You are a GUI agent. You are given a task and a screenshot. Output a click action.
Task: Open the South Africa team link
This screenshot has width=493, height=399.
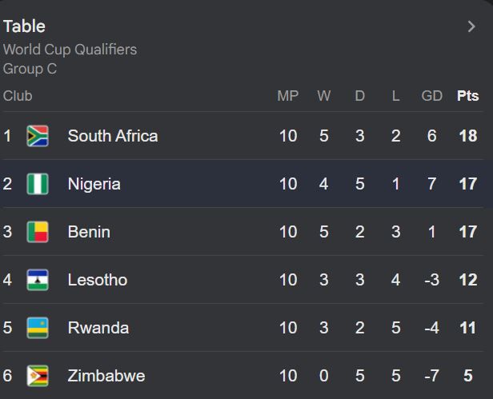tap(113, 136)
